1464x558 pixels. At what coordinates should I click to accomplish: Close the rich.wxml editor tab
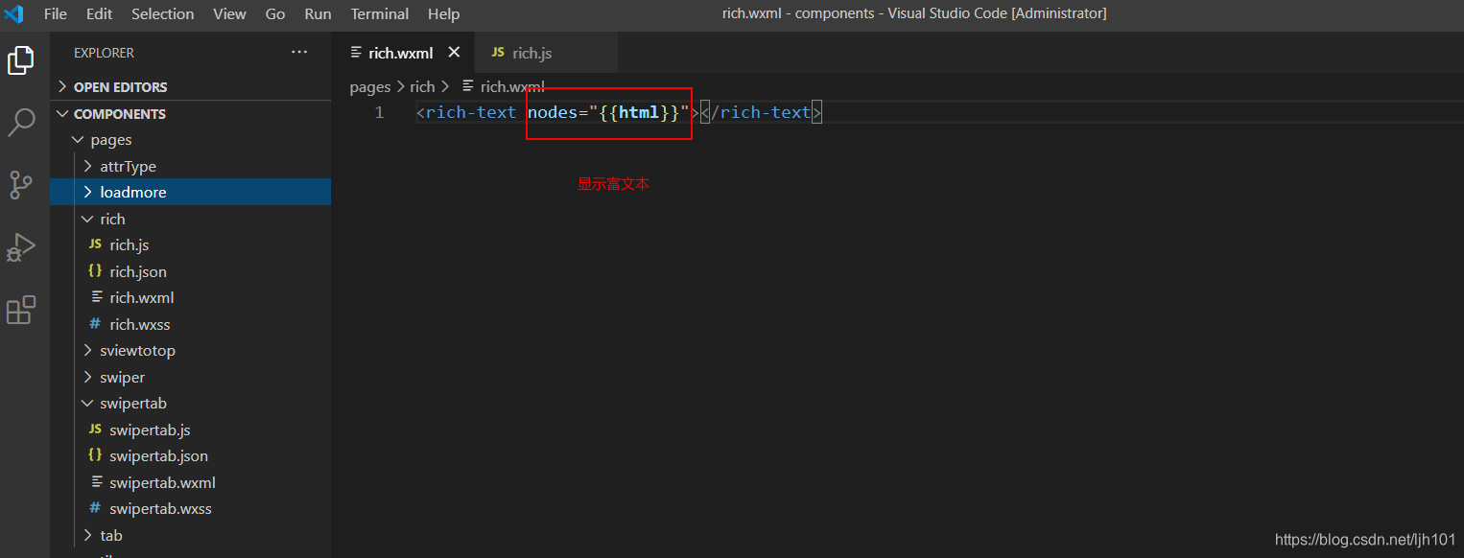click(455, 53)
